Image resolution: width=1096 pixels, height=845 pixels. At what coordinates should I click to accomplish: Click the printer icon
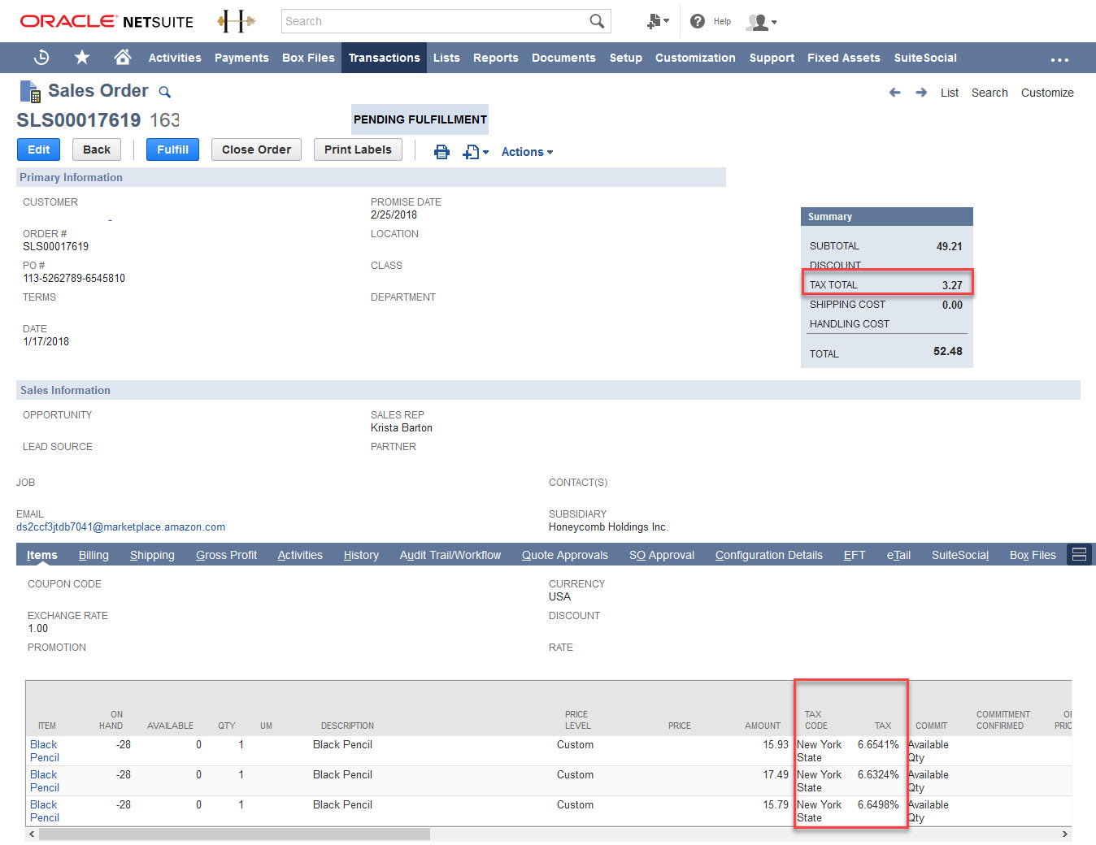pos(441,152)
